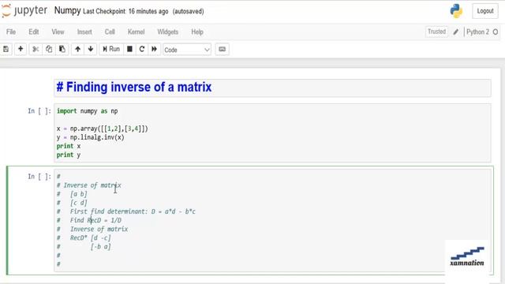The width and height of the screenshot is (505, 284).
Task: Click the Python 2 kernel name
Action: point(477,32)
